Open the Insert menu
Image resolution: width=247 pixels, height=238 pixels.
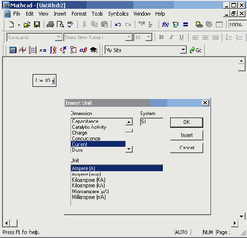pos(60,14)
